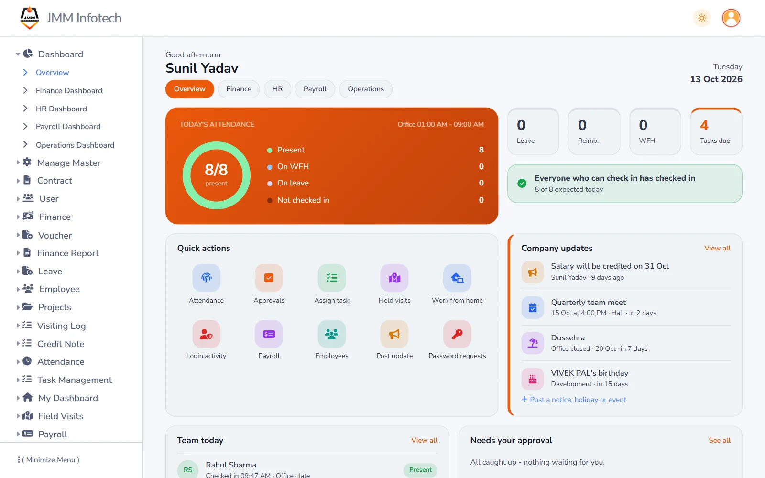Open the Employees quick action icon
Viewport: 765px width, 478px height.
pos(332,334)
